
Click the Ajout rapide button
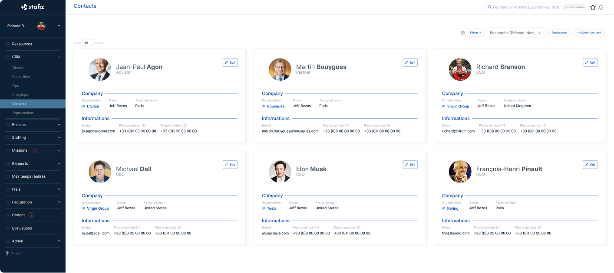tap(574, 7)
